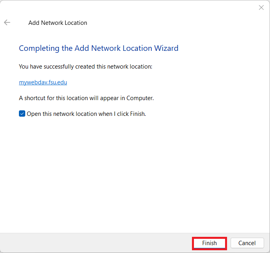Click the word "Computer" in the shortcut message
Screen dimensions: 270x253
140,98
